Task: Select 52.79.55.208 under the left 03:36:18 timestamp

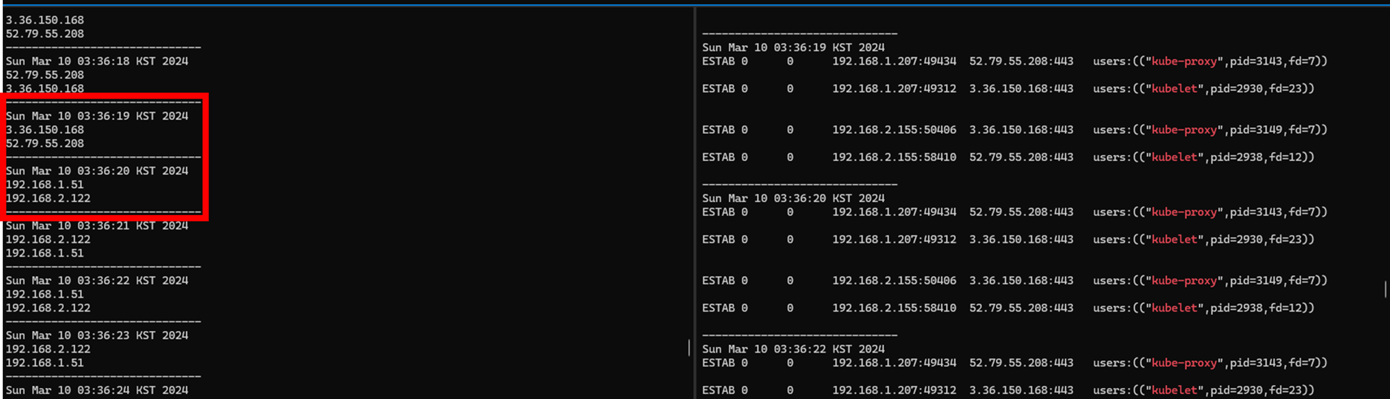Action: 44,75
